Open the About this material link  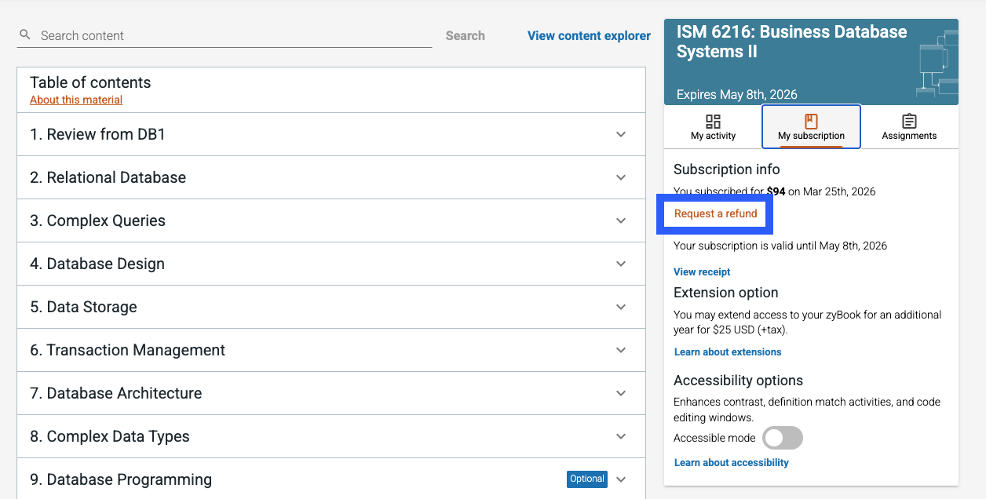[x=76, y=100]
